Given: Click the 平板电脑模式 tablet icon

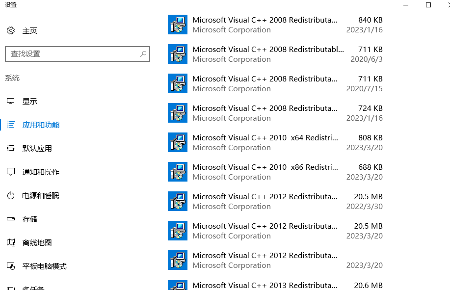Looking at the screenshot, I should [11, 266].
